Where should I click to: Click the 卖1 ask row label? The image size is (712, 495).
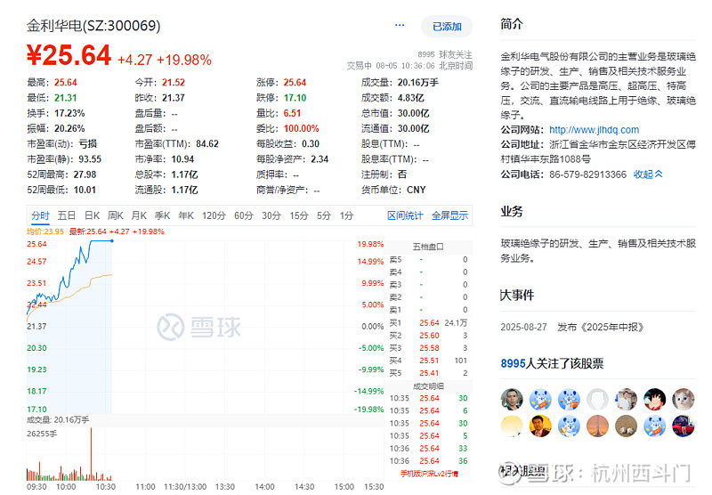[x=395, y=310]
